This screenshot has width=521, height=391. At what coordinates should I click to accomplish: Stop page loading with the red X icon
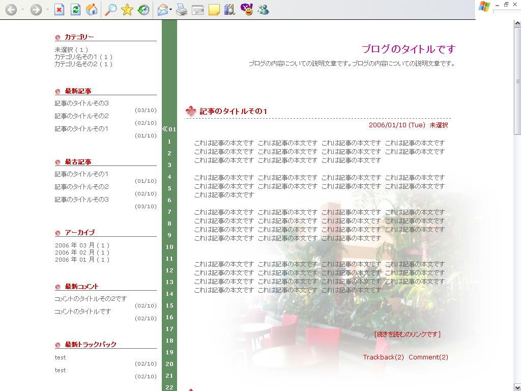59,10
